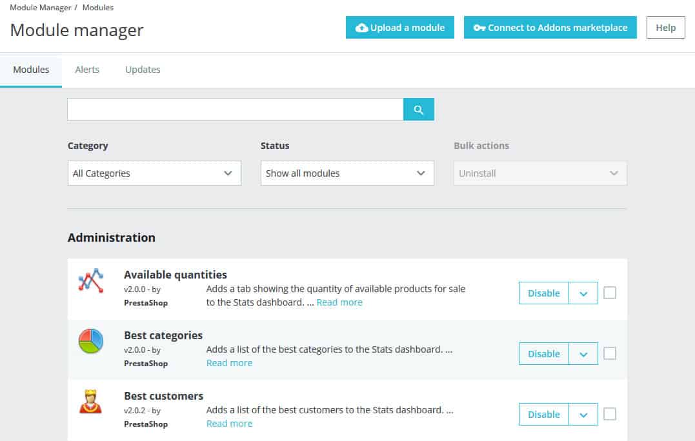Open the Category filter dropdown
The height and width of the screenshot is (441, 695).
click(154, 173)
